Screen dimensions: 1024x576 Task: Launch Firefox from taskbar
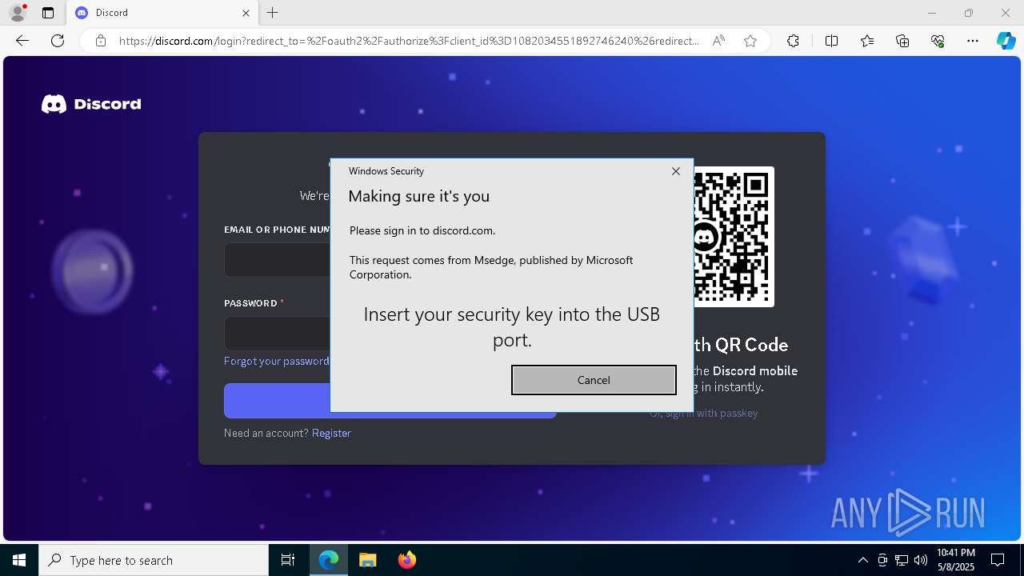tap(407, 560)
